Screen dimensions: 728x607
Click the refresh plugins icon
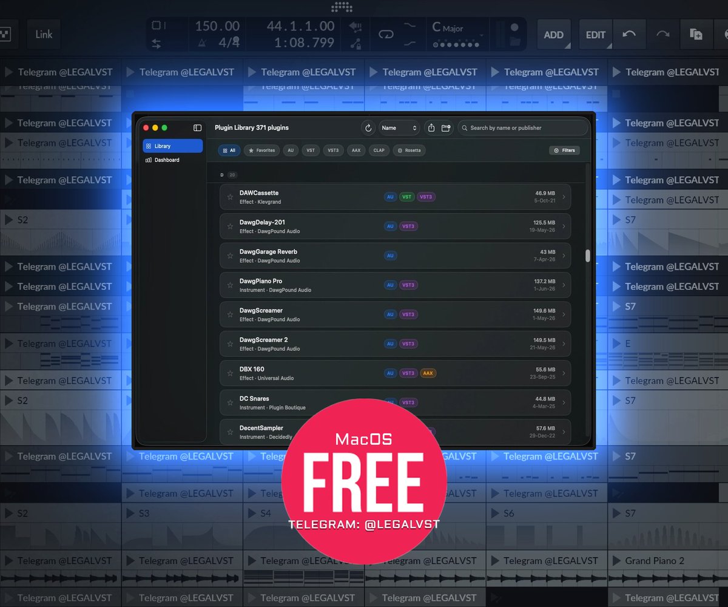click(368, 128)
